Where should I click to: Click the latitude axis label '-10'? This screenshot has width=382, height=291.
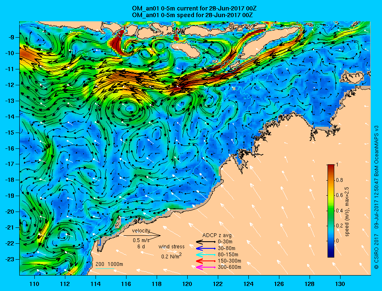(x=10, y=53)
